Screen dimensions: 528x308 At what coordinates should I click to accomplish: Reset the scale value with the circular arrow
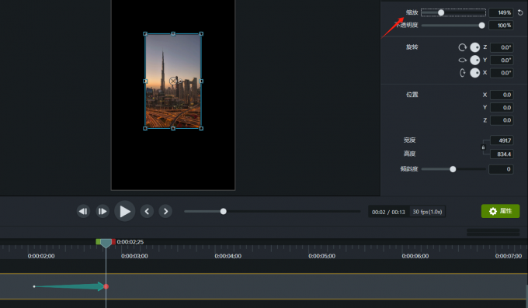520,12
